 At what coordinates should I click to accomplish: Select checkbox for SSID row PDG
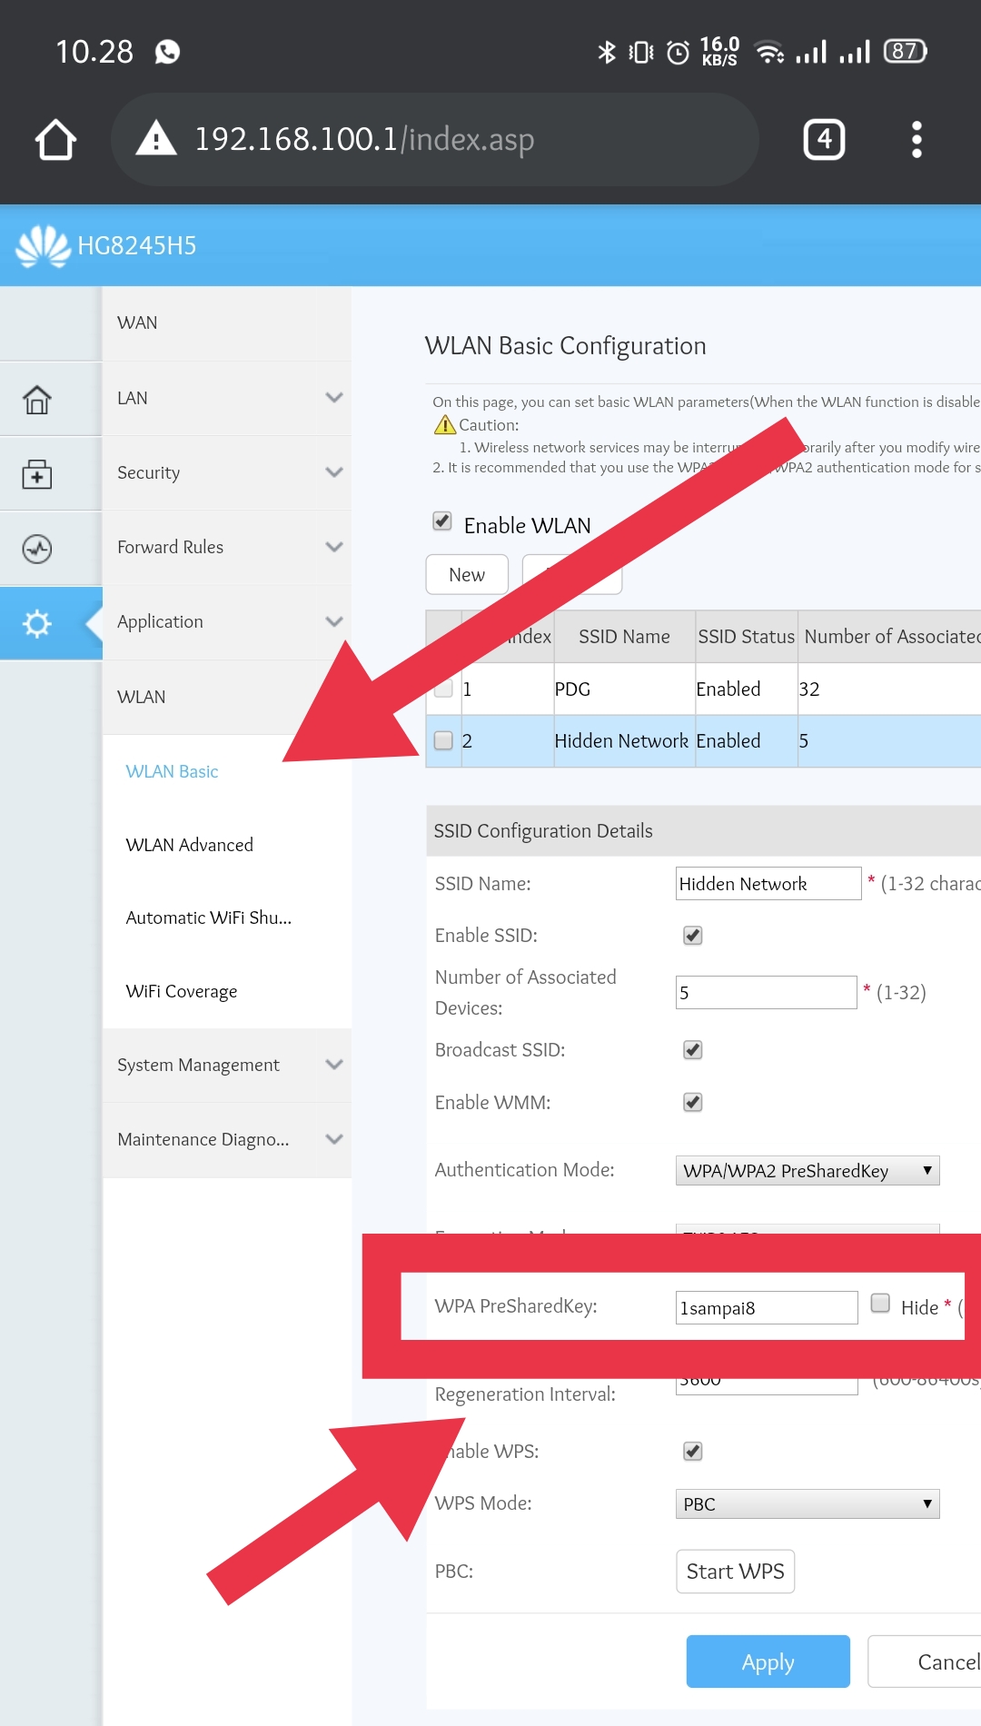point(443,688)
